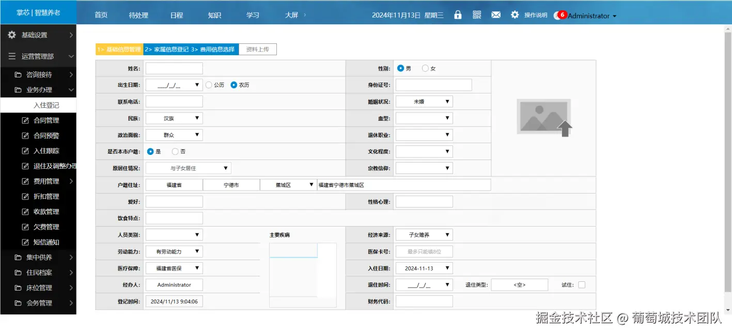This screenshot has width=732, height=335.
Task: Select the 男 gender radio button
Action: (x=400, y=68)
